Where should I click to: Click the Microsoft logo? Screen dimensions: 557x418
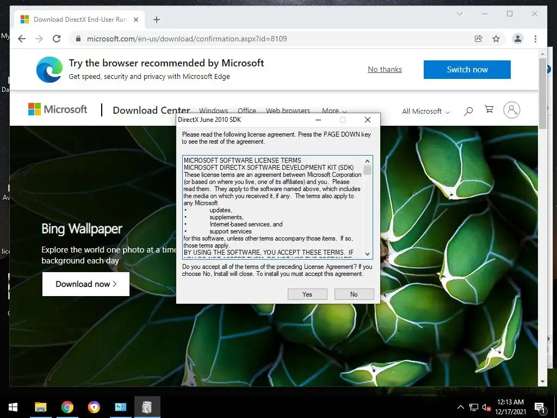coord(58,109)
